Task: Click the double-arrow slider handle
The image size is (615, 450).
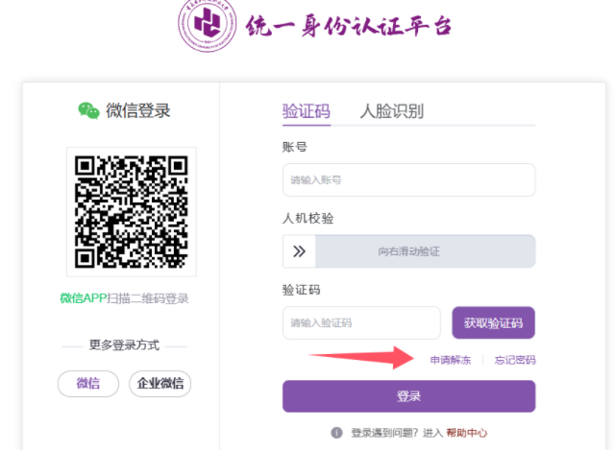Action: (x=299, y=251)
